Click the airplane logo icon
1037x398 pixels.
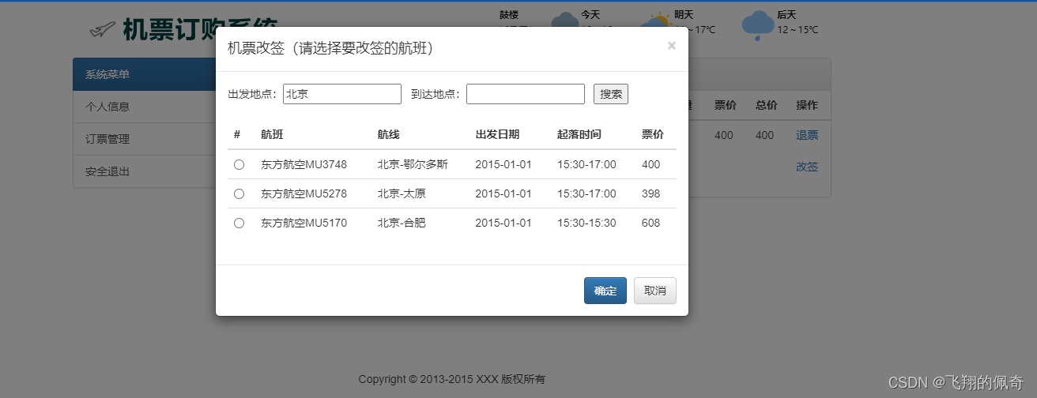102,30
